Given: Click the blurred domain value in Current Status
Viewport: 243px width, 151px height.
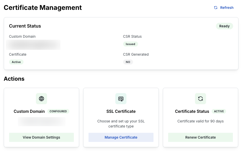Looking at the screenshot, I should [x=33, y=45].
